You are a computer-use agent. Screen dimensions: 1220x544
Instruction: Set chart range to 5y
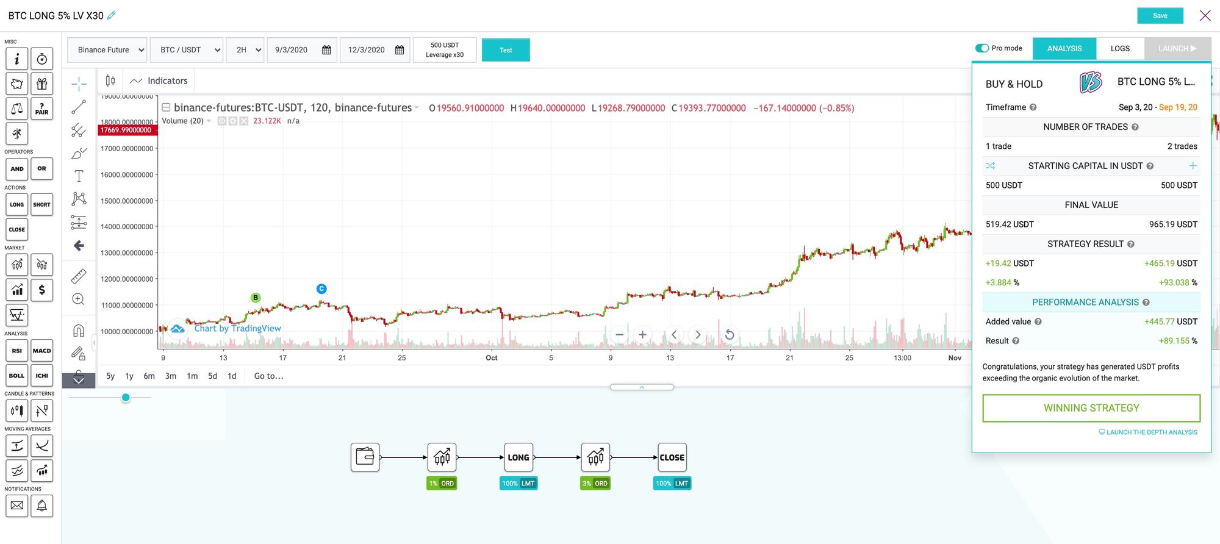(x=110, y=376)
